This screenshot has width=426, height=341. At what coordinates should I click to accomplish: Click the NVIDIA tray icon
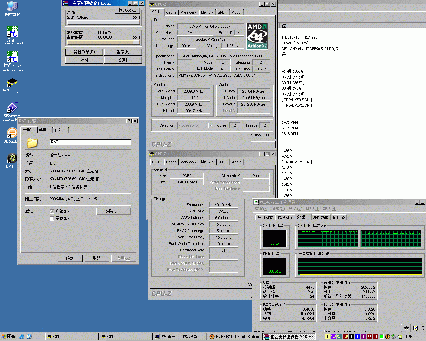click(399, 337)
